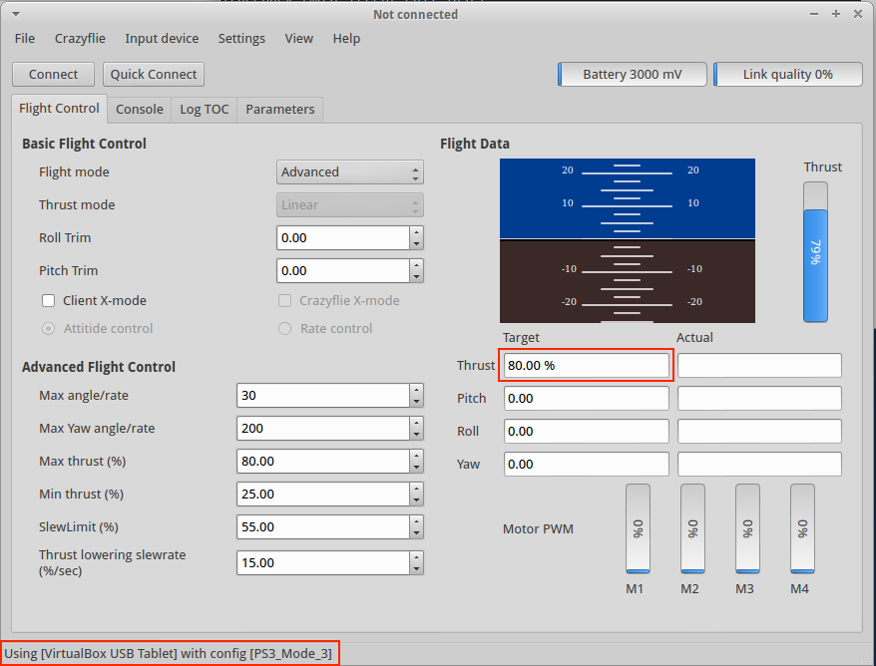This screenshot has width=876, height=666.
Task: Switch to the Parameters tab
Action: tap(279, 110)
